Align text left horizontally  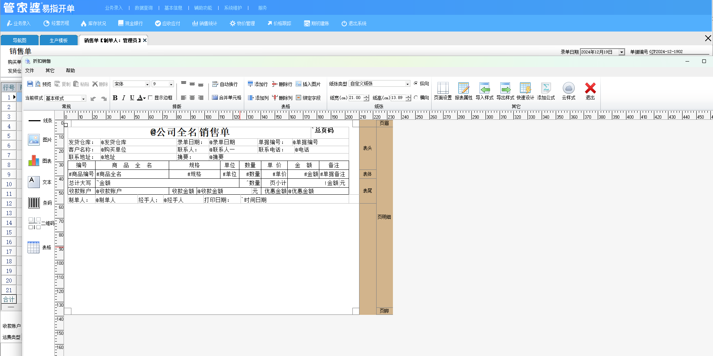pos(184,98)
